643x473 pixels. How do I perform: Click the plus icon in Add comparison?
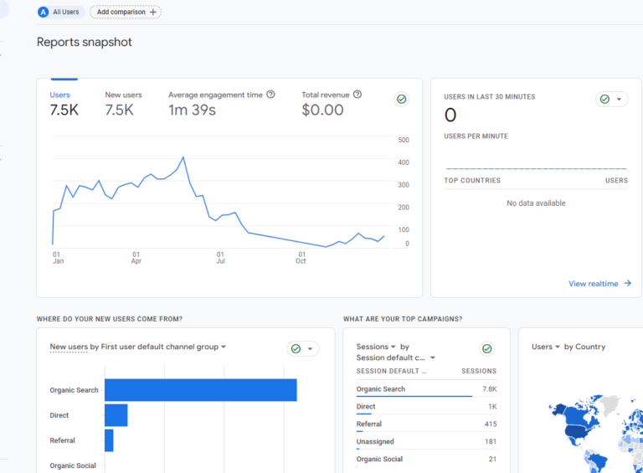pyautogui.click(x=153, y=12)
